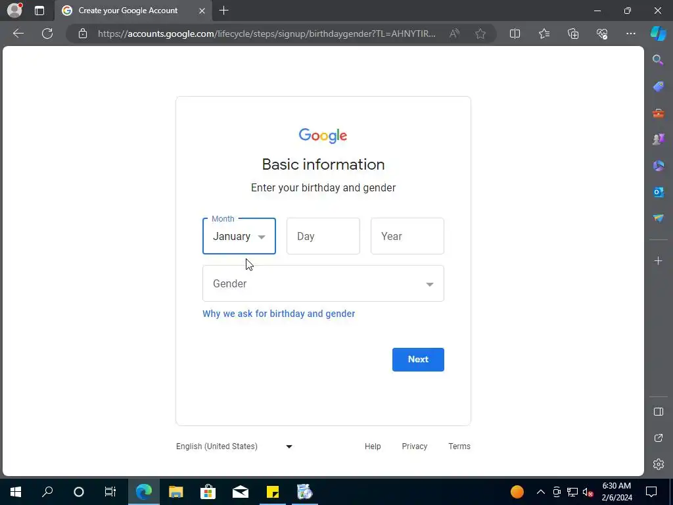
Task: Open the sidebar Shopping tag icon
Action: coord(658,86)
